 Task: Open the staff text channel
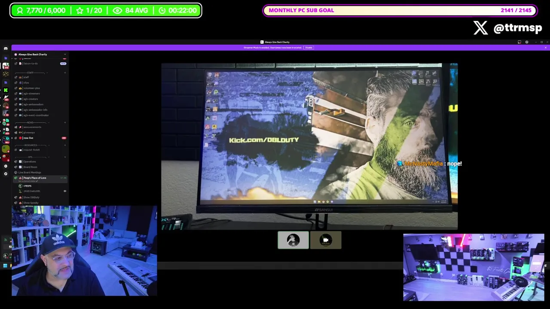pyautogui.click(x=40, y=77)
